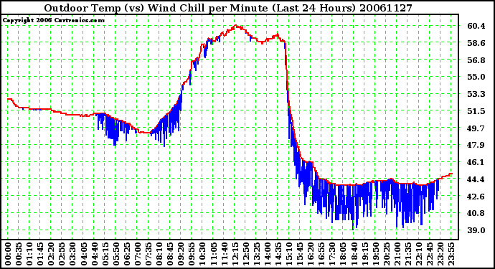Screen dimensions: 495x269
Task: Click the 44.4 y-axis label
Action: click(x=476, y=179)
